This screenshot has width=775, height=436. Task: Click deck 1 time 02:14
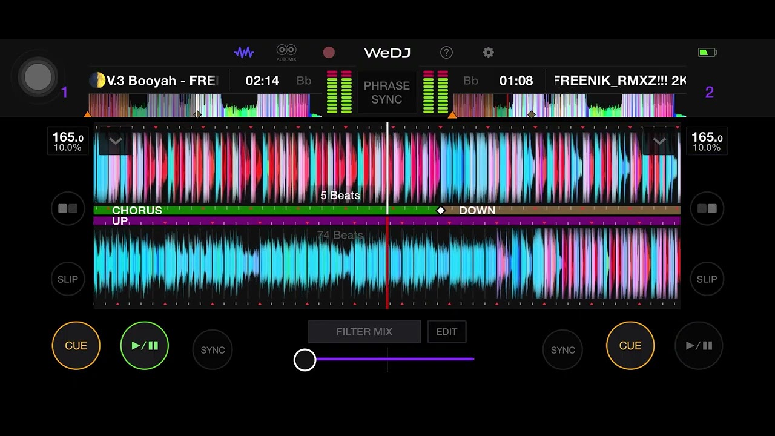tap(262, 81)
